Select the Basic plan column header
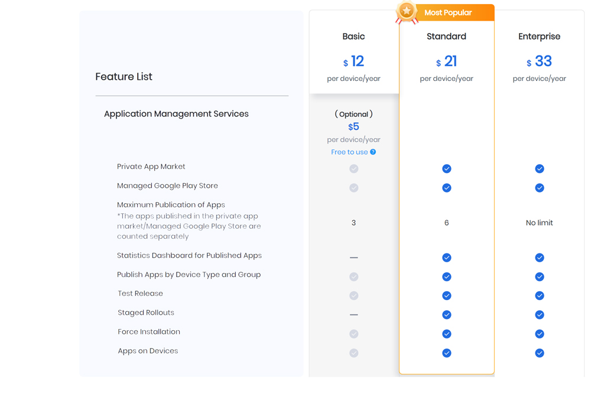The image size is (591, 394). 353,36
